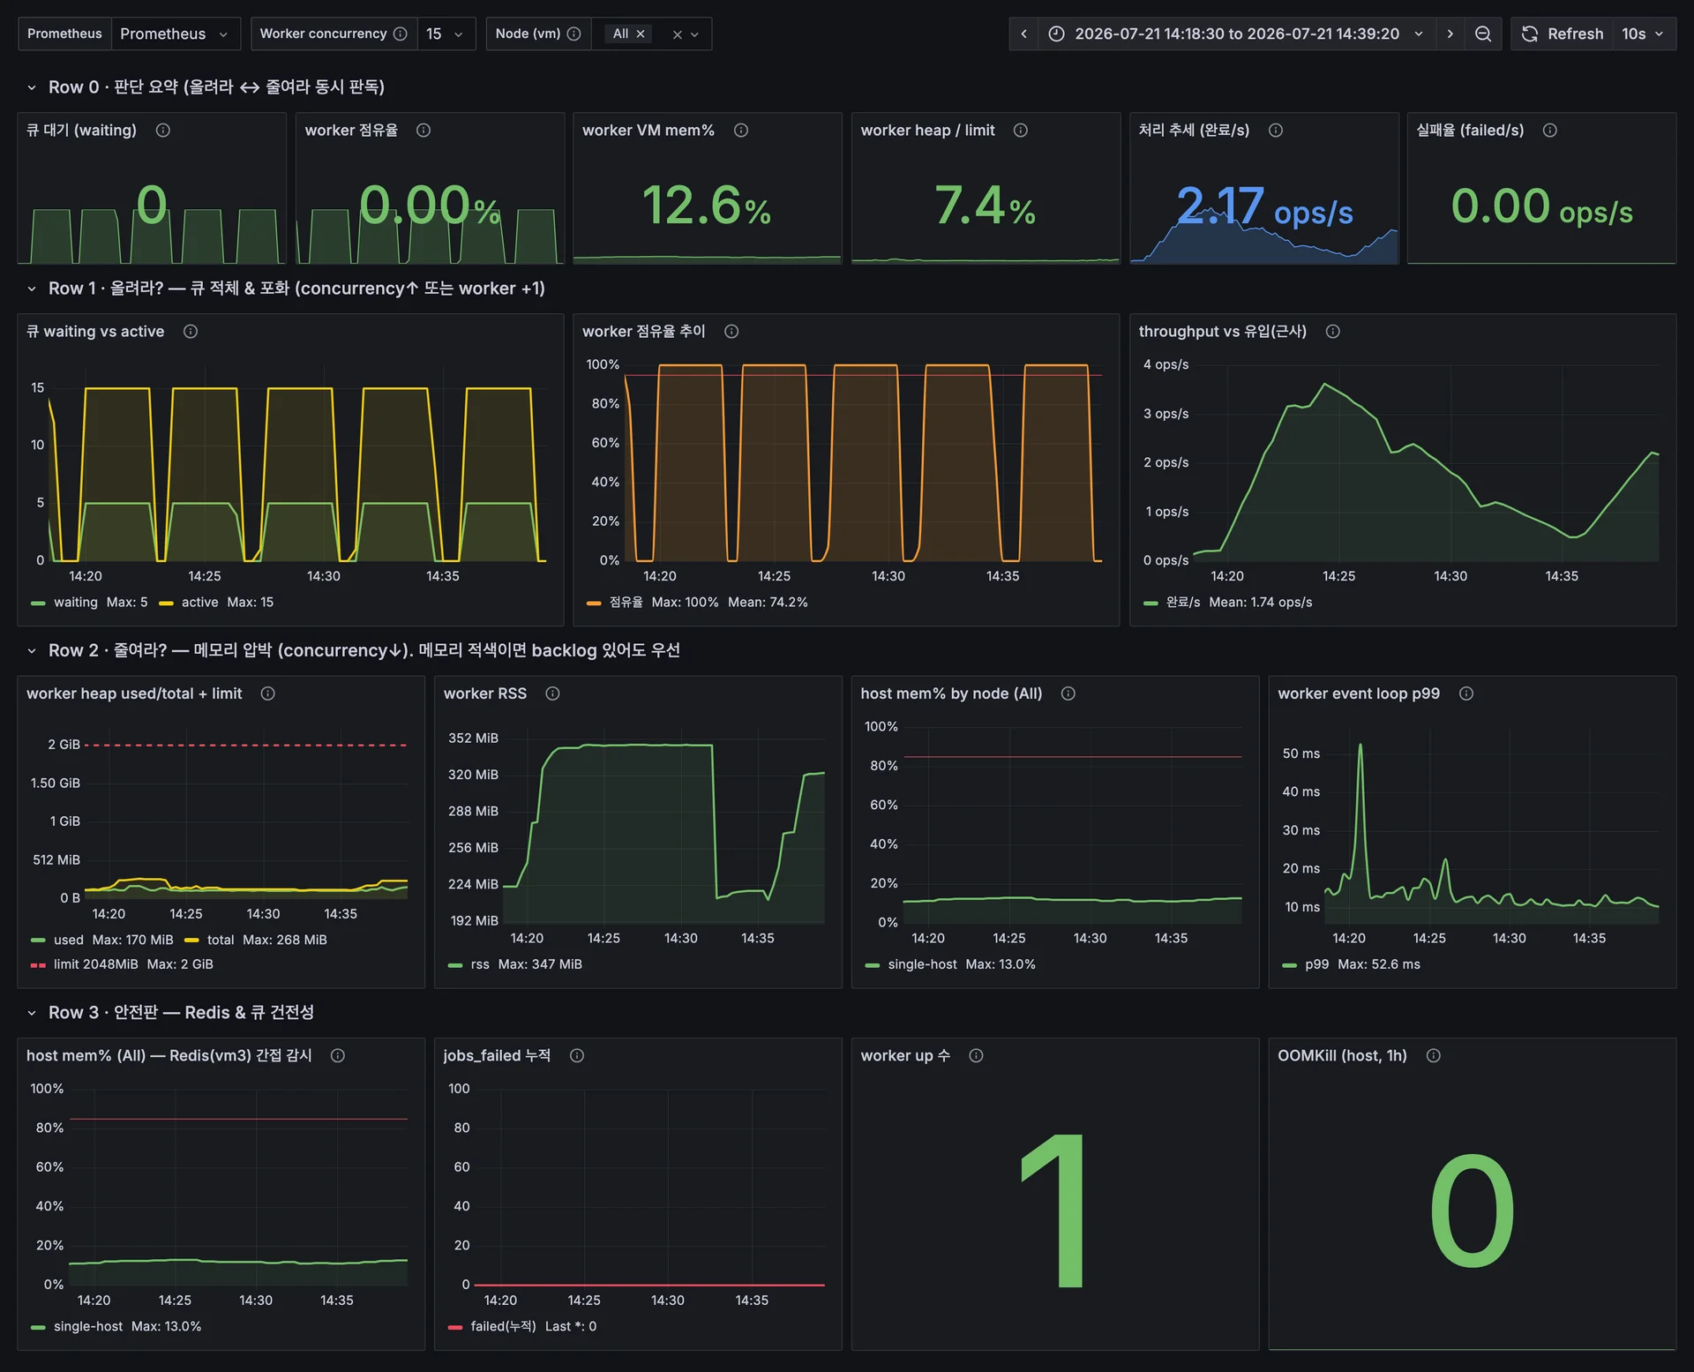Click the "Mean: 1.74 ops/s" legend value
This screenshot has height=1372, width=1694.
(x=1261, y=603)
